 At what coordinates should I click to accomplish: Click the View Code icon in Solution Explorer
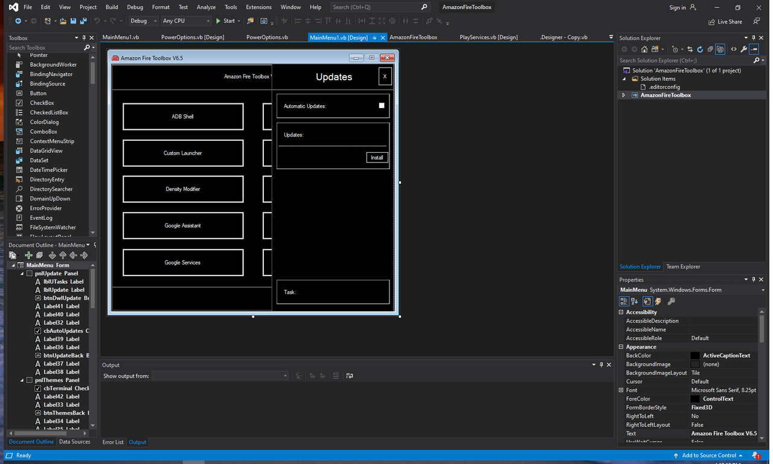click(x=733, y=50)
